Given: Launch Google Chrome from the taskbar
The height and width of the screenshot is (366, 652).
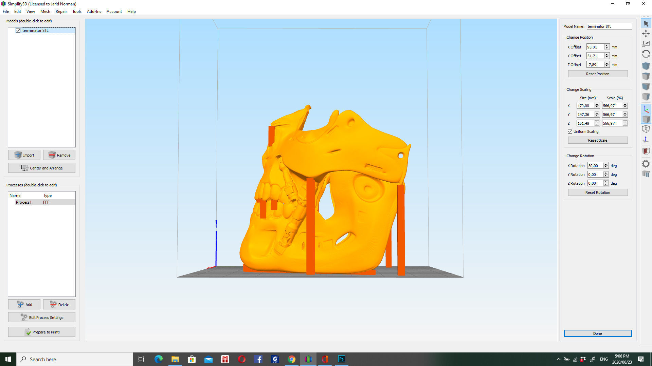Looking at the screenshot, I should coord(291,359).
